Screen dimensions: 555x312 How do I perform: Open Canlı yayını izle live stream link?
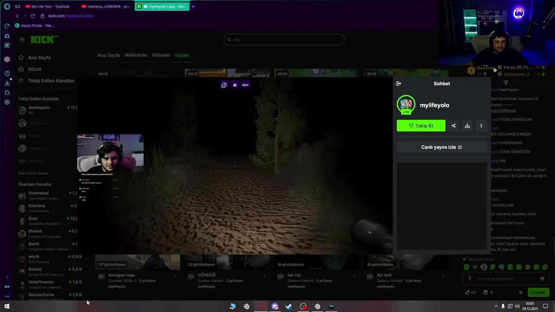pyautogui.click(x=442, y=147)
